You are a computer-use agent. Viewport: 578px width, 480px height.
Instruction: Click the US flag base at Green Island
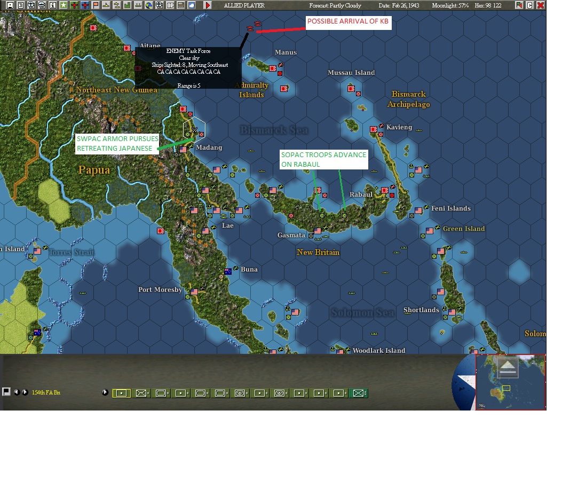pos(430,231)
